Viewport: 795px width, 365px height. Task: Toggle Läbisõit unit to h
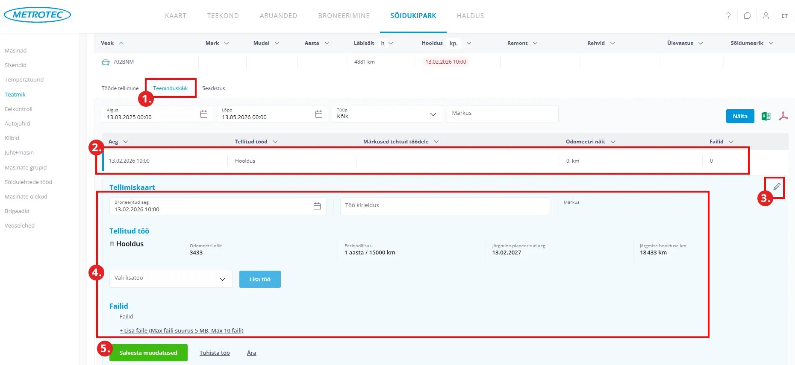click(x=383, y=43)
